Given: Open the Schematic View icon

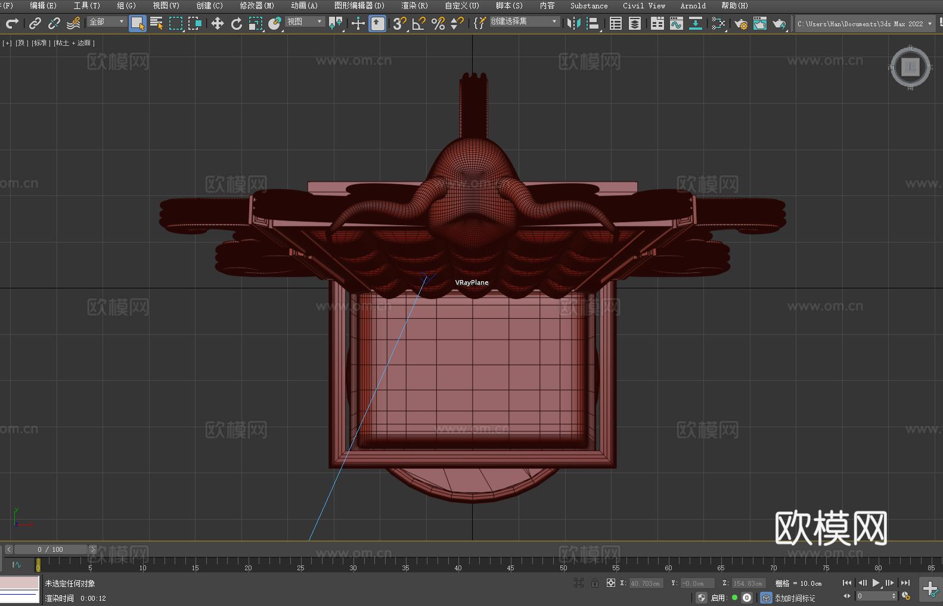Looking at the screenshot, I should pyautogui.click(x=718, y=23).
